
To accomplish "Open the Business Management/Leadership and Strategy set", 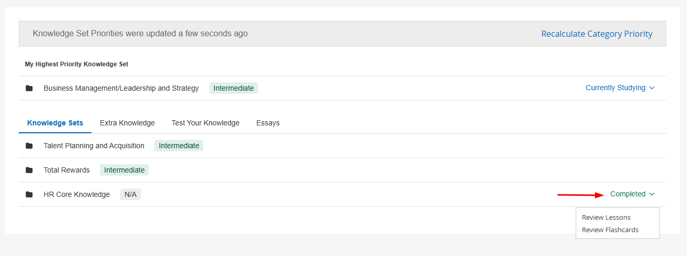I will coord(121,88).
